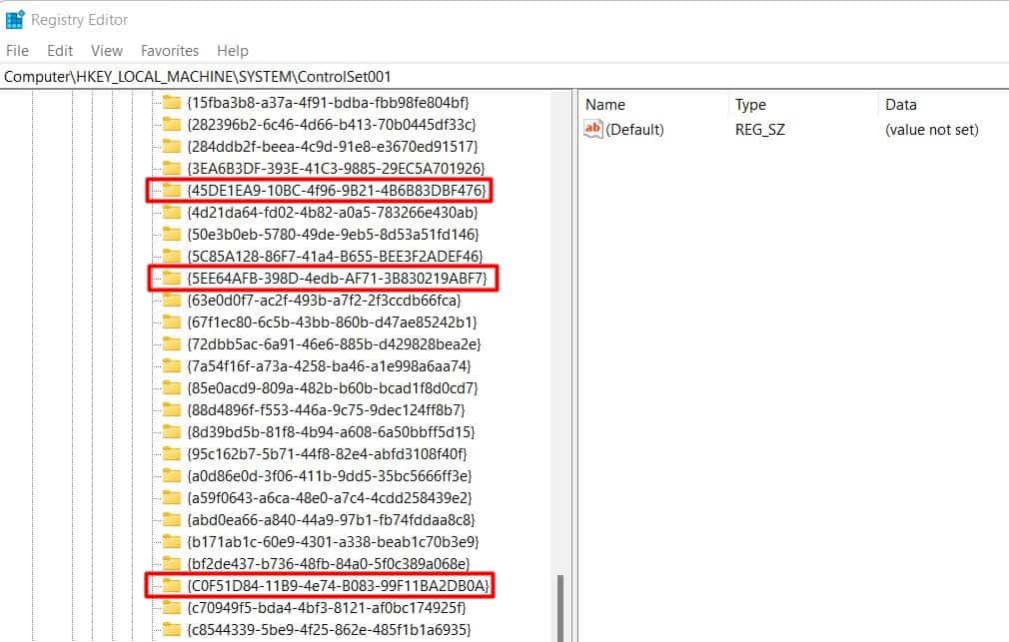Select key name {95c162b7-5b71-44f8-82e4-abfd3108f40f}
The height and width of the screenshot is (642, 1009).
tap(327, 453)
